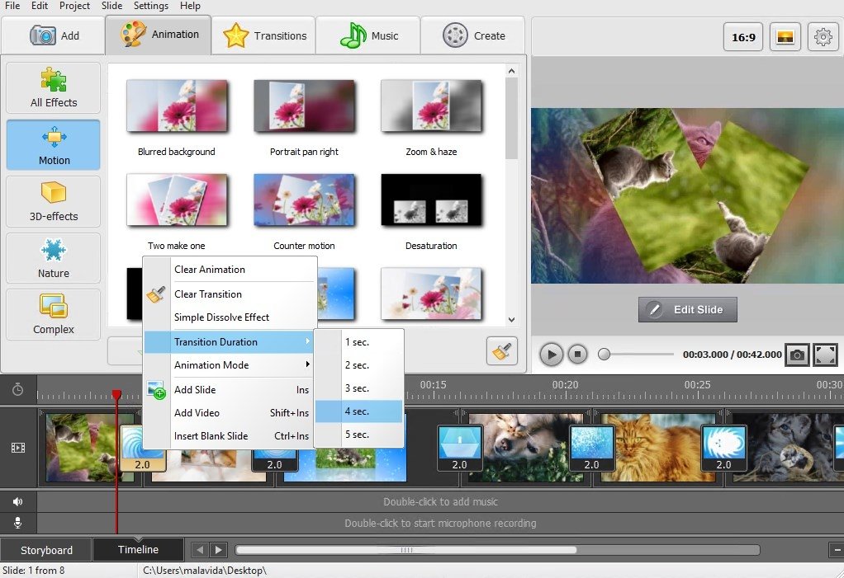The height and width of the screenshot is (578, 844).
Task: Click the timeline scroll right arrow
Action: click(x=218, y=549)
